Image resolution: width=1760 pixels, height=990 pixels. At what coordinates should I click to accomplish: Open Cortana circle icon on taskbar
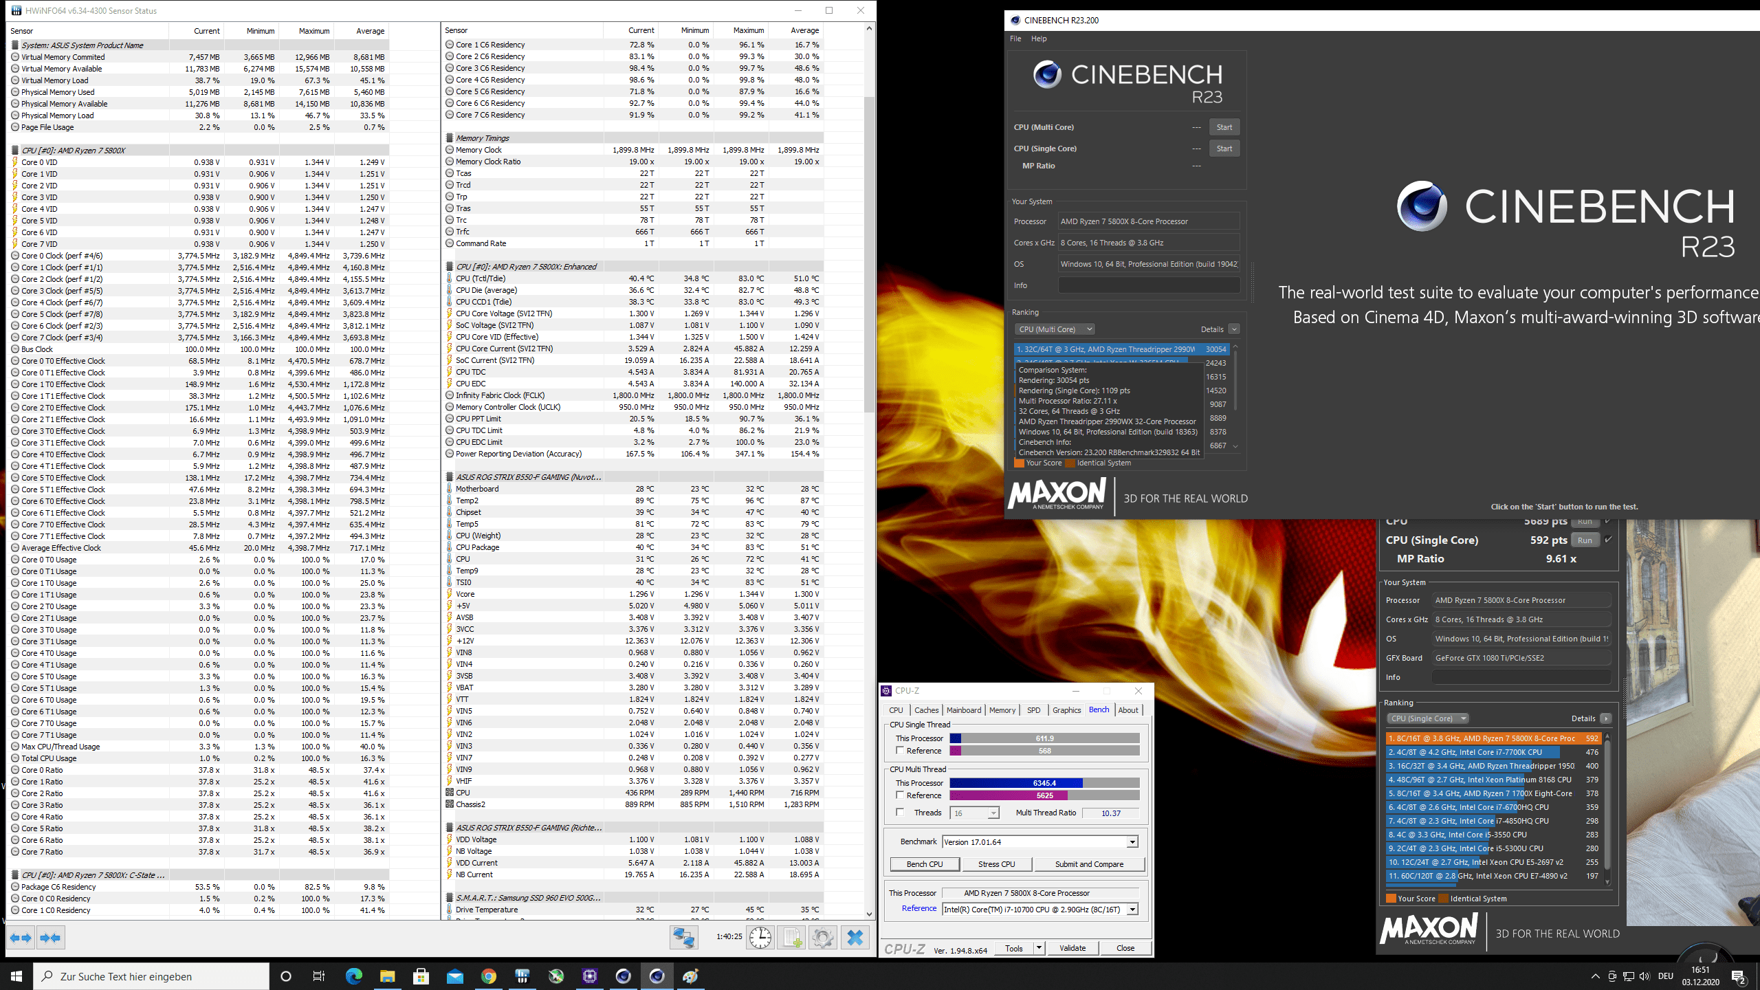286,976
